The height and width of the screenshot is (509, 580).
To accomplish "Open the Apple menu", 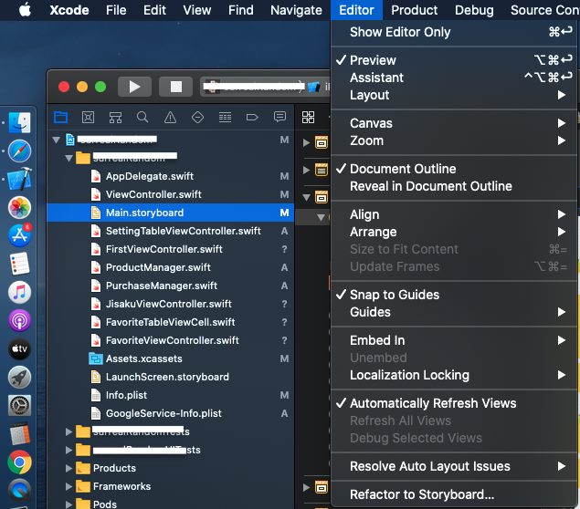I will pos(25,10).
